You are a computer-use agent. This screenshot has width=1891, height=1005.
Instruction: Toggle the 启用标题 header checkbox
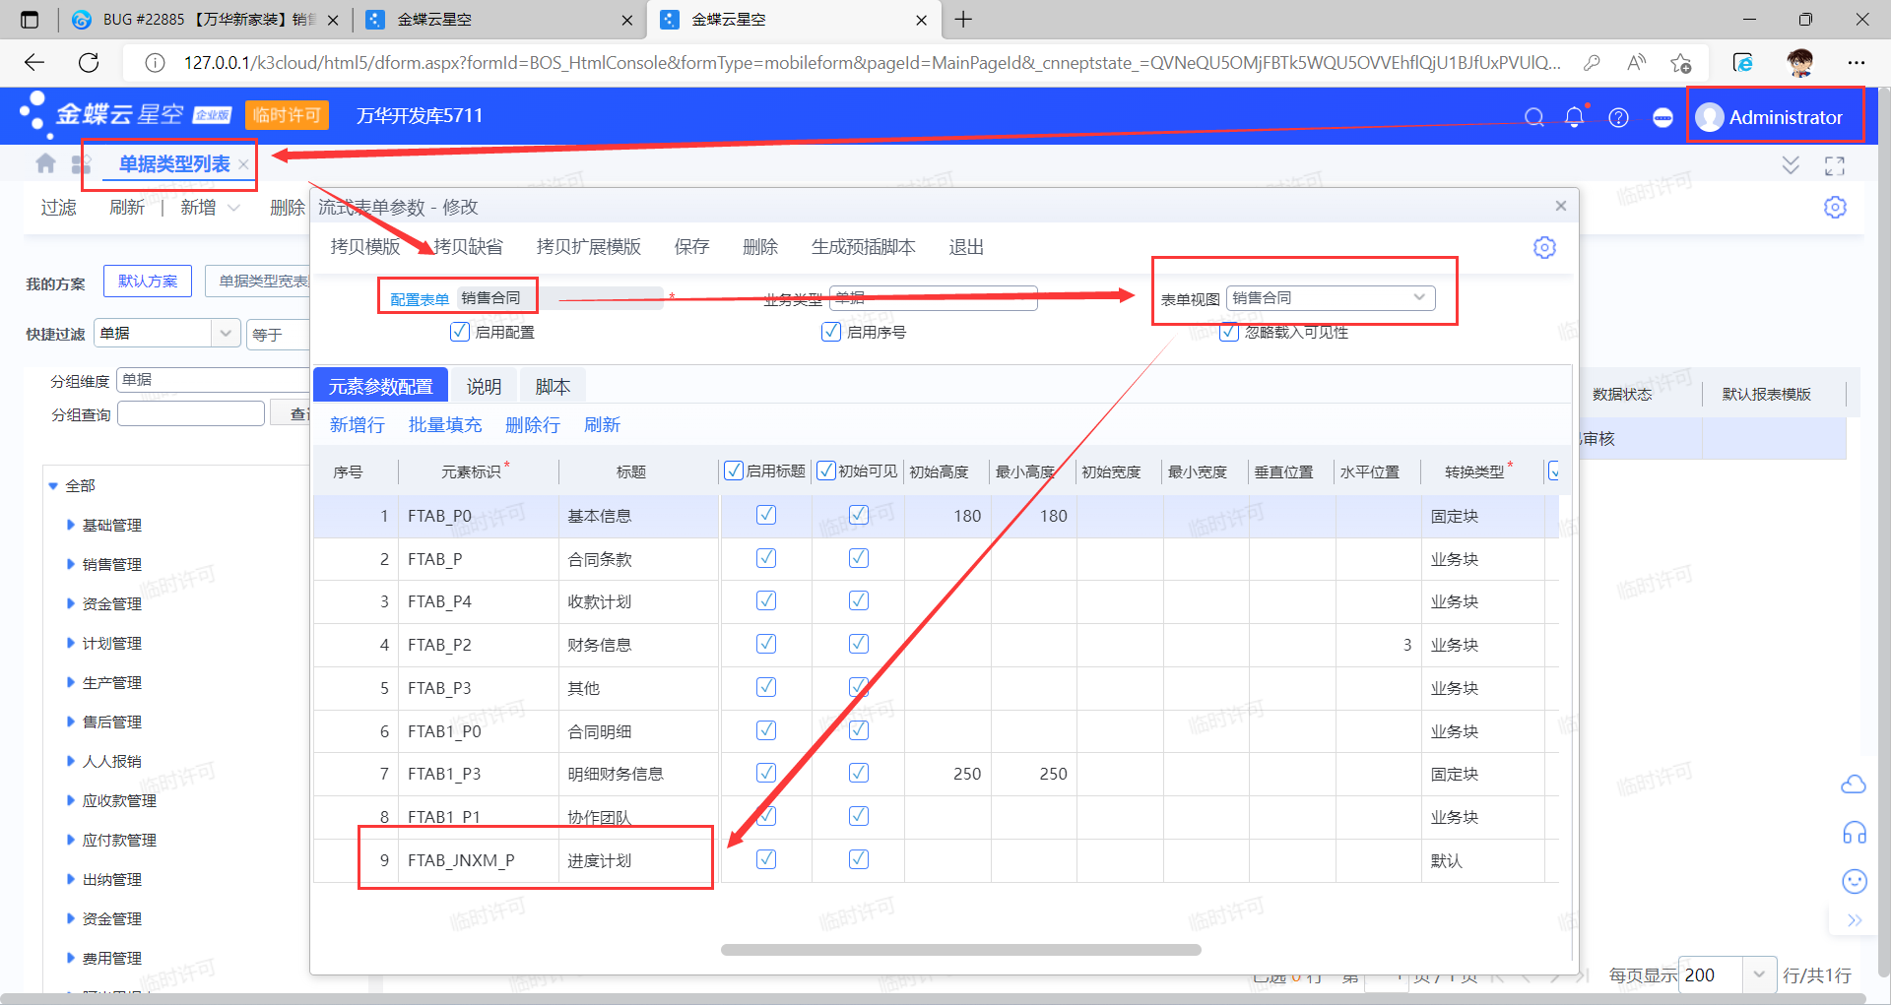click(x=734, y=471)
